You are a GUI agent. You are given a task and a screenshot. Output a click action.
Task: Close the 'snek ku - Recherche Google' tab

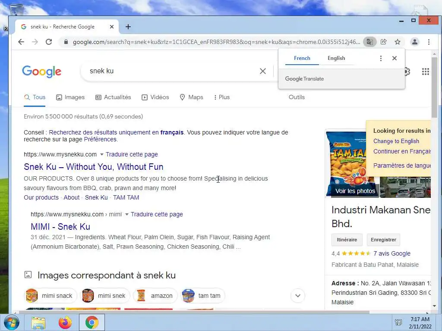(112, 27)
